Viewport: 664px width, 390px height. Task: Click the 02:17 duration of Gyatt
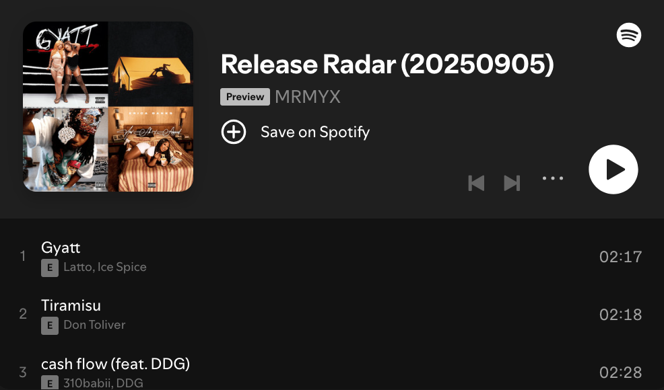click(620, 257)
